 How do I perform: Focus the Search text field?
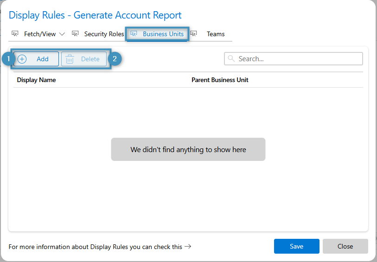(x=297, y=59)
